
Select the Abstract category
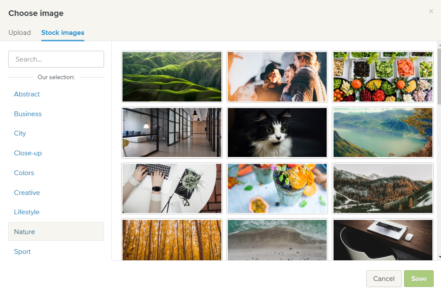tap(27, 94)
